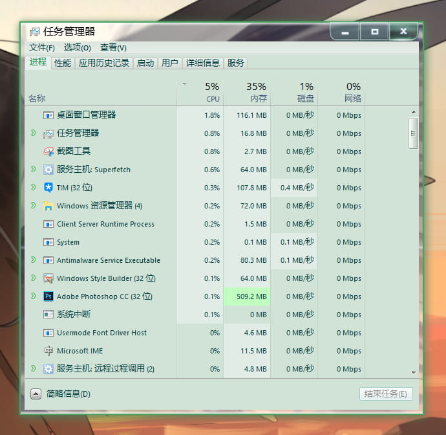Viewport: 446px width, 435px height.
Task: Select the 0.6% CPU cell
Action: tap(200, 170)
